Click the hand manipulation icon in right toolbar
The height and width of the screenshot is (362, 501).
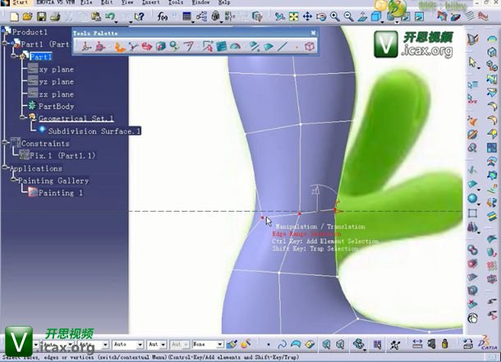pos(472,318)
